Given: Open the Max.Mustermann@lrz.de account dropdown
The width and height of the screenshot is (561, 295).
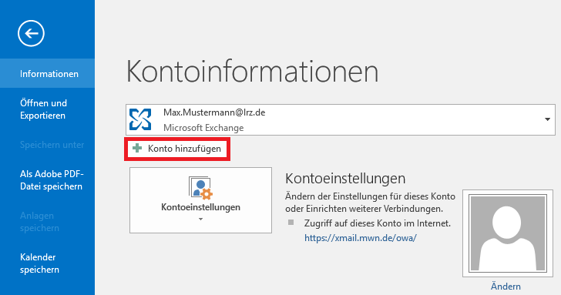Looking at the screenshot, I should pos(341,120).
